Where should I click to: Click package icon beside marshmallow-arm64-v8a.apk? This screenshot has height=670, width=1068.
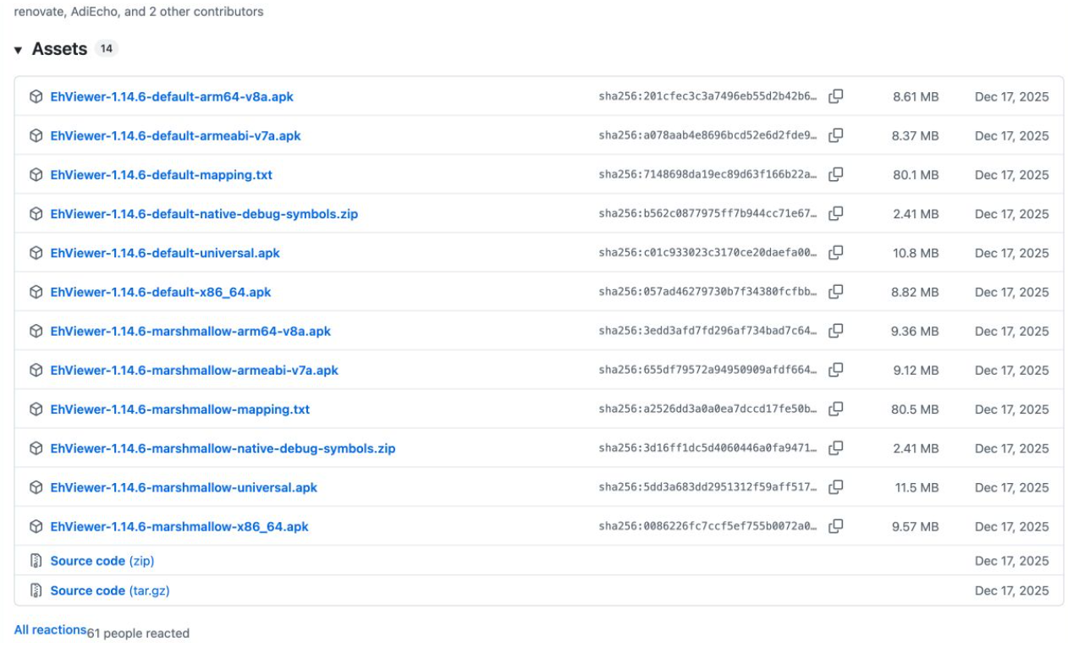pyautogui.click(x=36, y=331)
